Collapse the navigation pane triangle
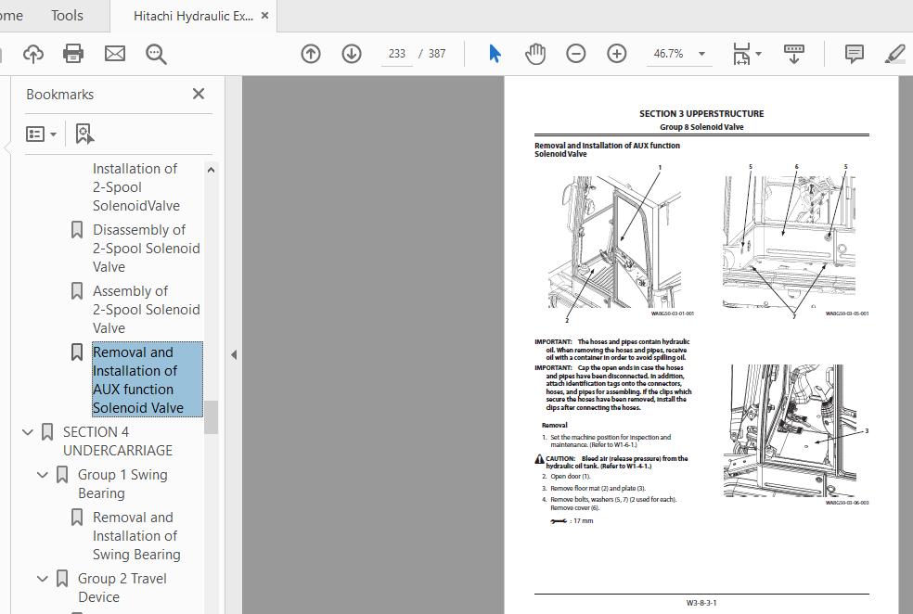This screenshot has height=614, width=913. [234, 354]
